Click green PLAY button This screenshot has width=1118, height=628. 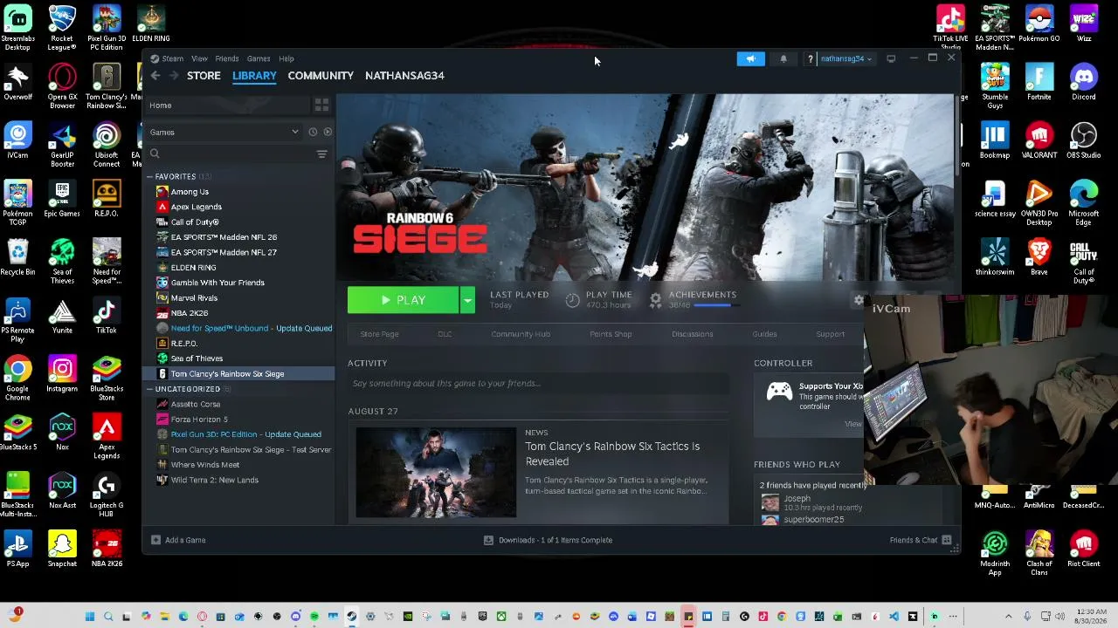point(404,300)
